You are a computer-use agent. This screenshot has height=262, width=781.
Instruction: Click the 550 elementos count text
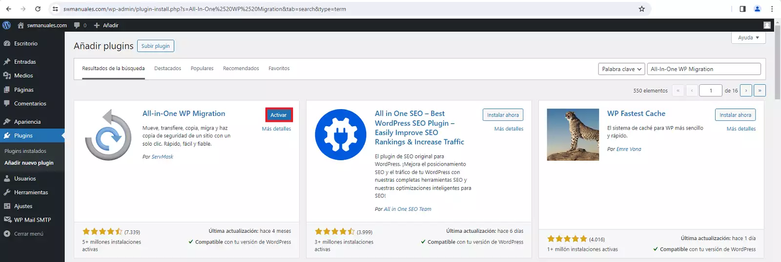tap(650, 91)
